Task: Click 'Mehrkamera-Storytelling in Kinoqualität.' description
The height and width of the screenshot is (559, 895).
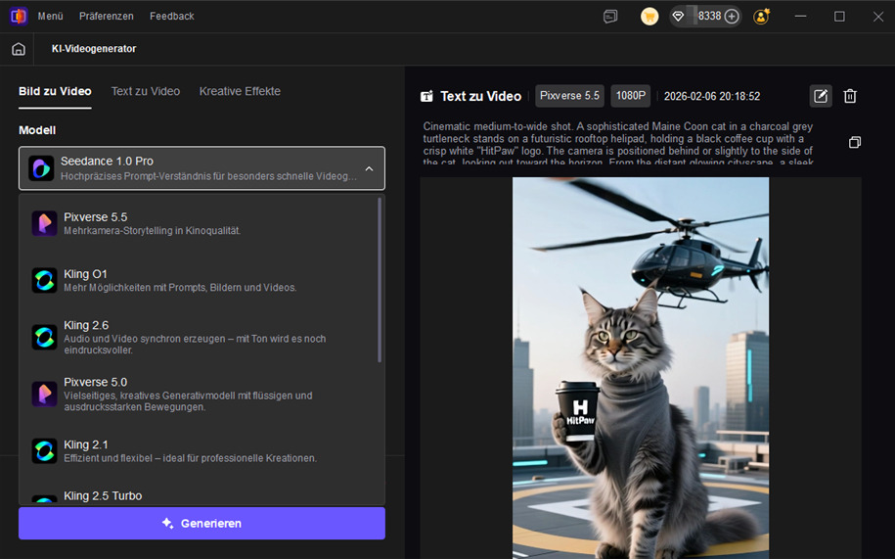Action: (153, 231)
